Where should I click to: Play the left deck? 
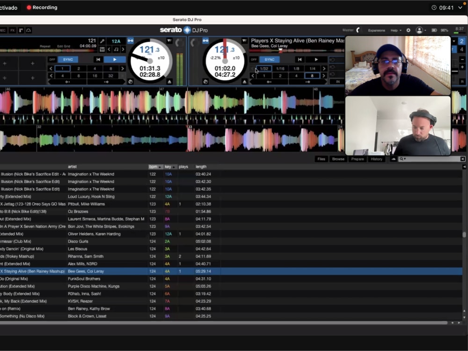[115, 59]
